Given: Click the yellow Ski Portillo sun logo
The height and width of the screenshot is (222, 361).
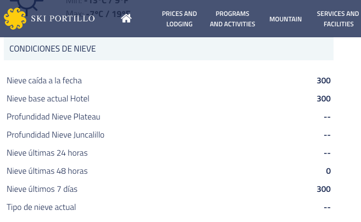Looking at the screenshot, I should [15, 19].
